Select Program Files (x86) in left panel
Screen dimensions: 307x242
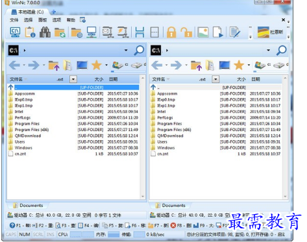pyautogui.click(x=73, y=130)
